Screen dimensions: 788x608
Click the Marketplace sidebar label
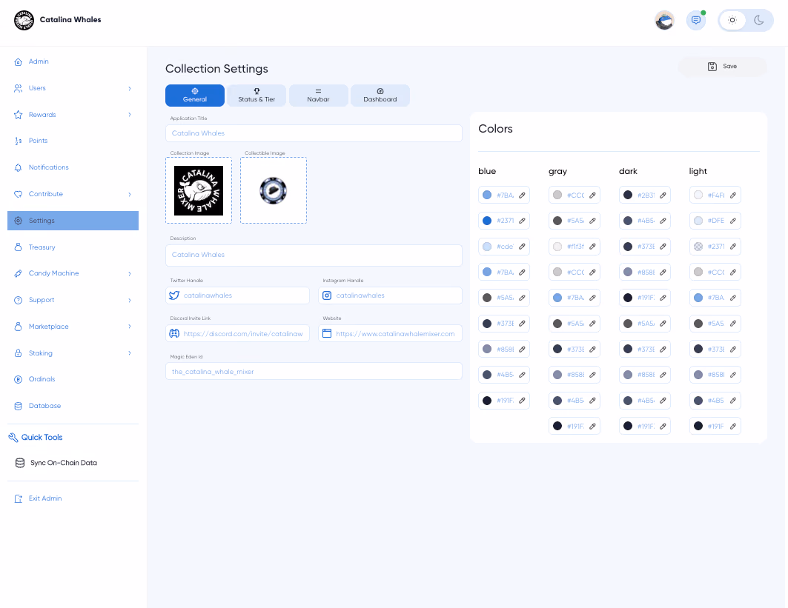(49, 327)
